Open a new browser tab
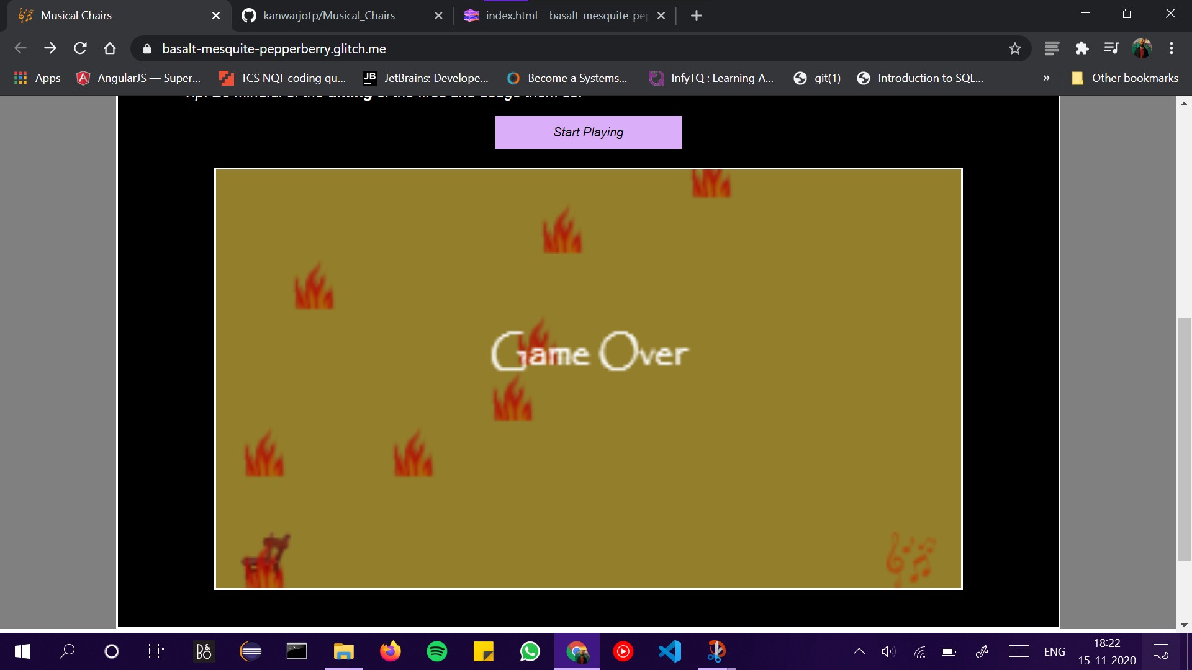Screen dimensions: 1192x670 click(696, 16)
